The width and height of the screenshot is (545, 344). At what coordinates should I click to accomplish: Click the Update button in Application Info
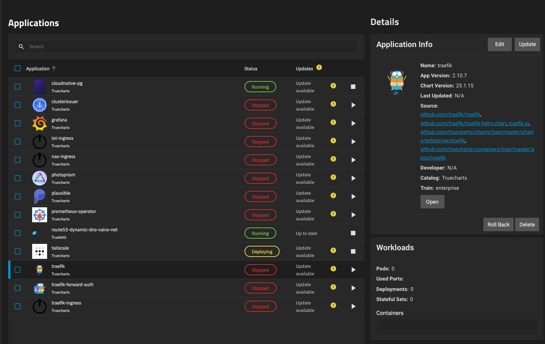[x=527, y=44]
